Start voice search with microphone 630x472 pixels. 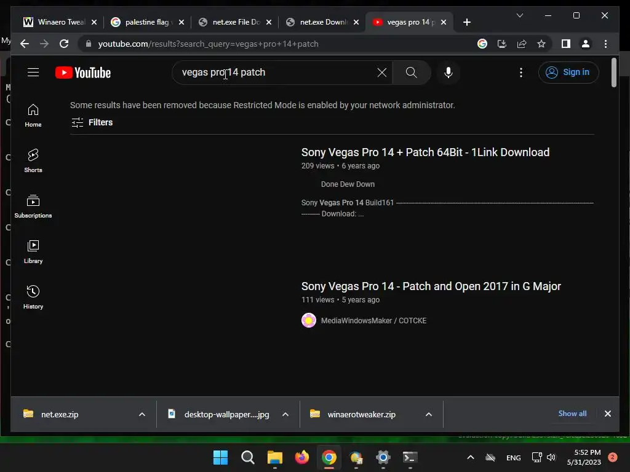[449, 73]
